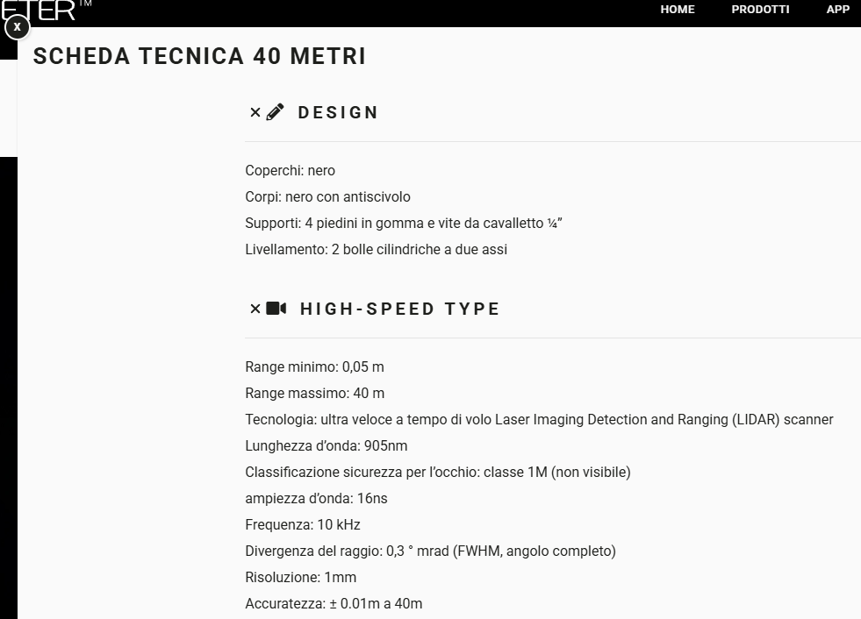Click the Accuratezza ± 0.01m line
Image resolution: width=861 pixels, height=619 pixels.
(334, 604)
